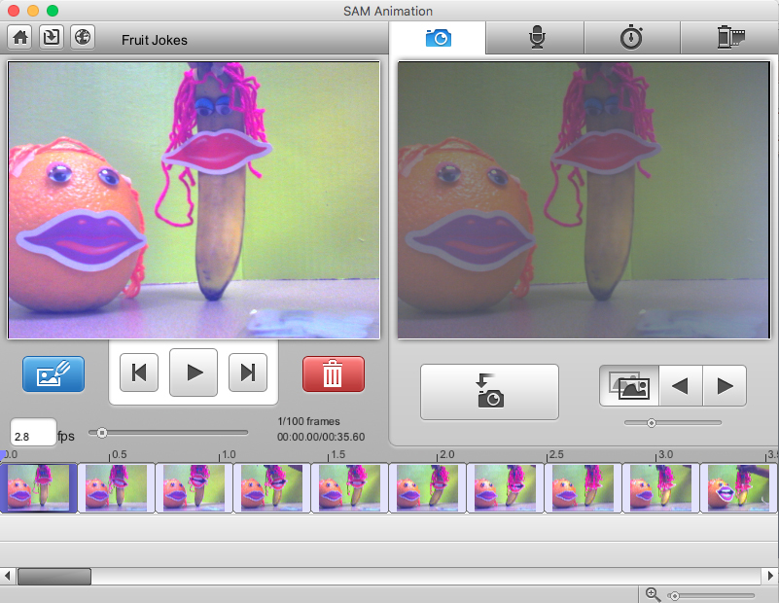Viewport: 779px width, 603px height.
Task: Open the globe share icon
Action: [83, 37]
